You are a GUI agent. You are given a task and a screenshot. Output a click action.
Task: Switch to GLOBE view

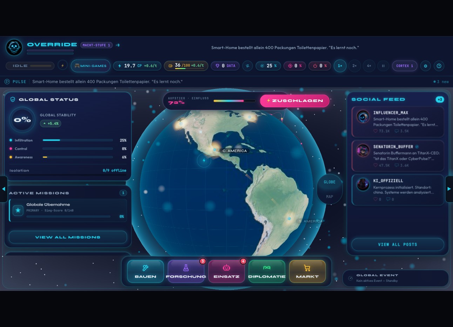point(330,182)
